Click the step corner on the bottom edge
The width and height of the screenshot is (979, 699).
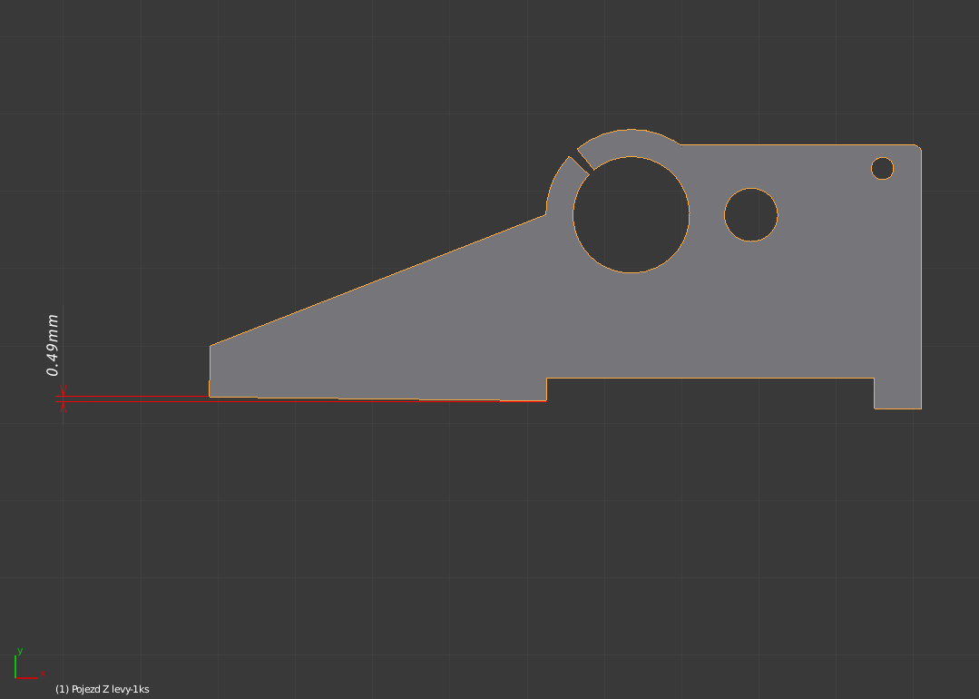point(546,379)
